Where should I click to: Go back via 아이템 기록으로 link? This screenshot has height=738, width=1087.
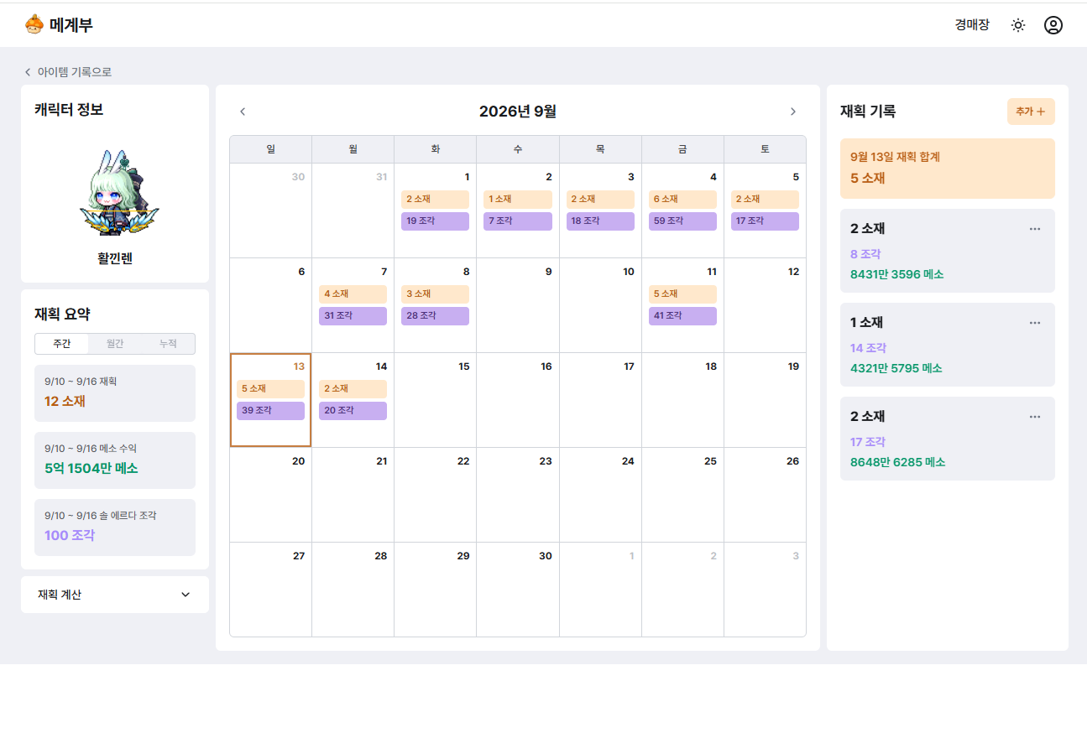click(68, 72)
